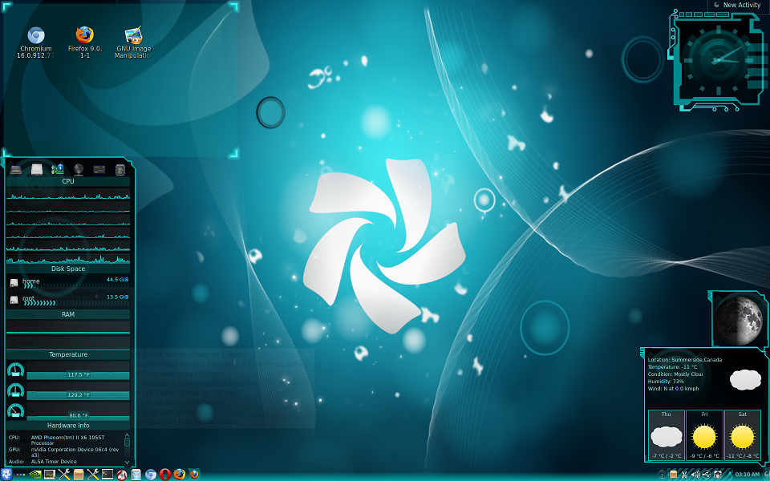Select the processor chip icon ending the monitor icon row
The image size is (770, 481).
(120, 170)
